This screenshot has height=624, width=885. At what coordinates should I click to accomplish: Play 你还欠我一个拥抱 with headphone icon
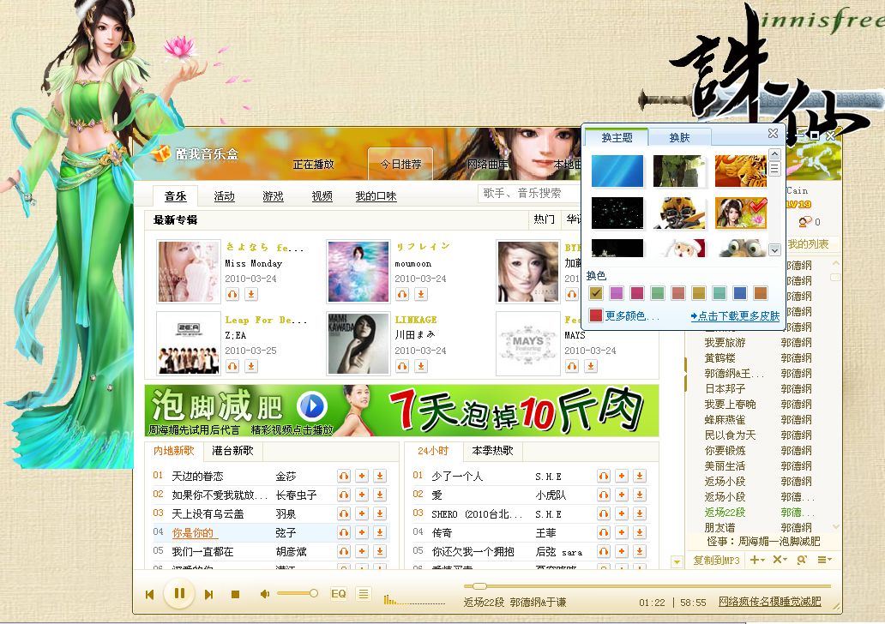[x=604, y=551]
